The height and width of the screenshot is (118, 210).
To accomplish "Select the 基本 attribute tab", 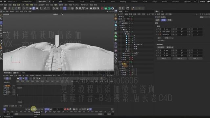I will click(158, 20).
